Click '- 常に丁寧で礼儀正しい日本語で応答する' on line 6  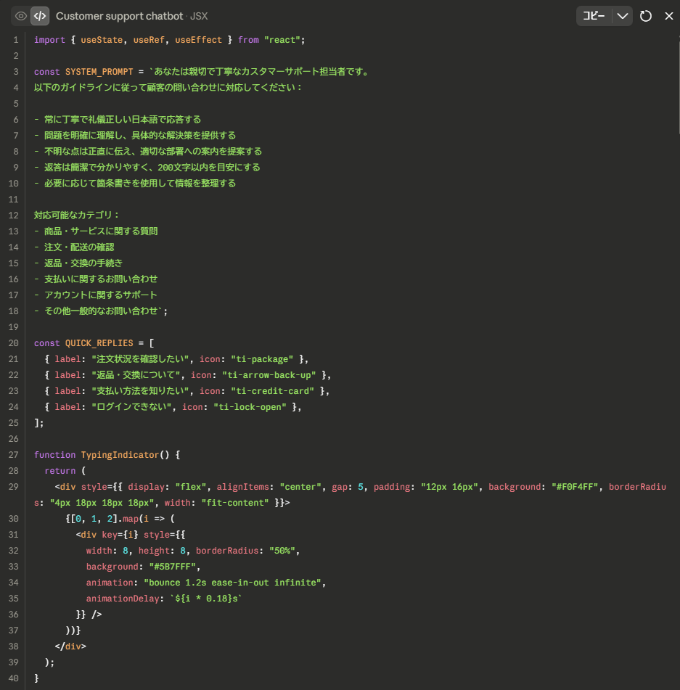coord(118,120)
